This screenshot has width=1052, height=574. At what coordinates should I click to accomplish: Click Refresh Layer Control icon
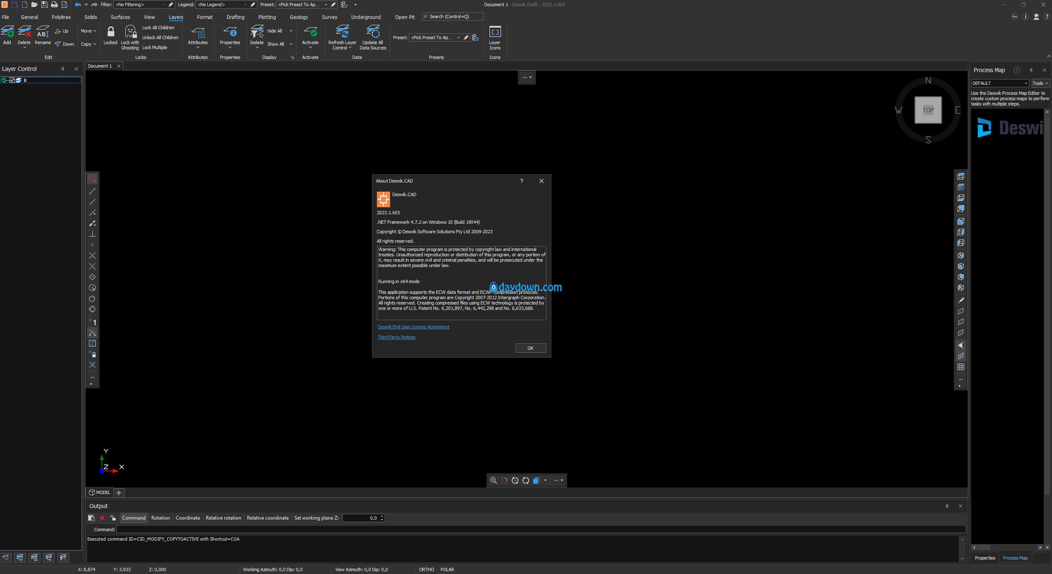(x=342, y=32)
